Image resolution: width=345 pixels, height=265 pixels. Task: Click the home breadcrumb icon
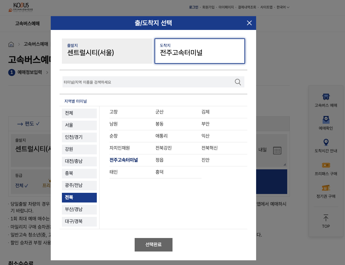coord(11,44)
